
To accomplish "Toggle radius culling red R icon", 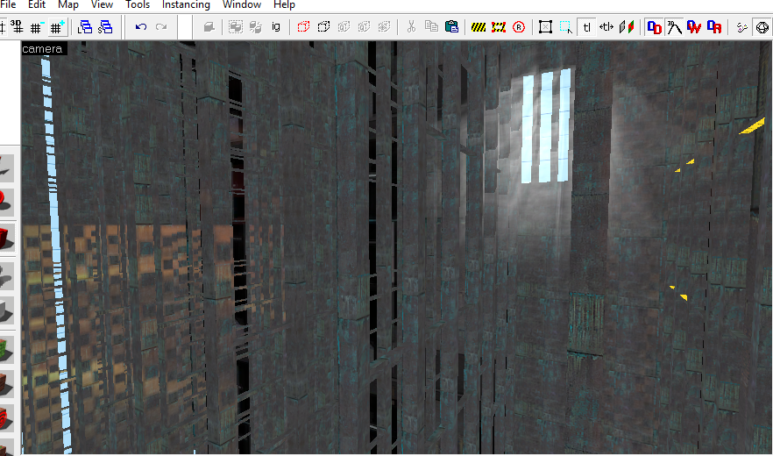I will tap(519, 26).
